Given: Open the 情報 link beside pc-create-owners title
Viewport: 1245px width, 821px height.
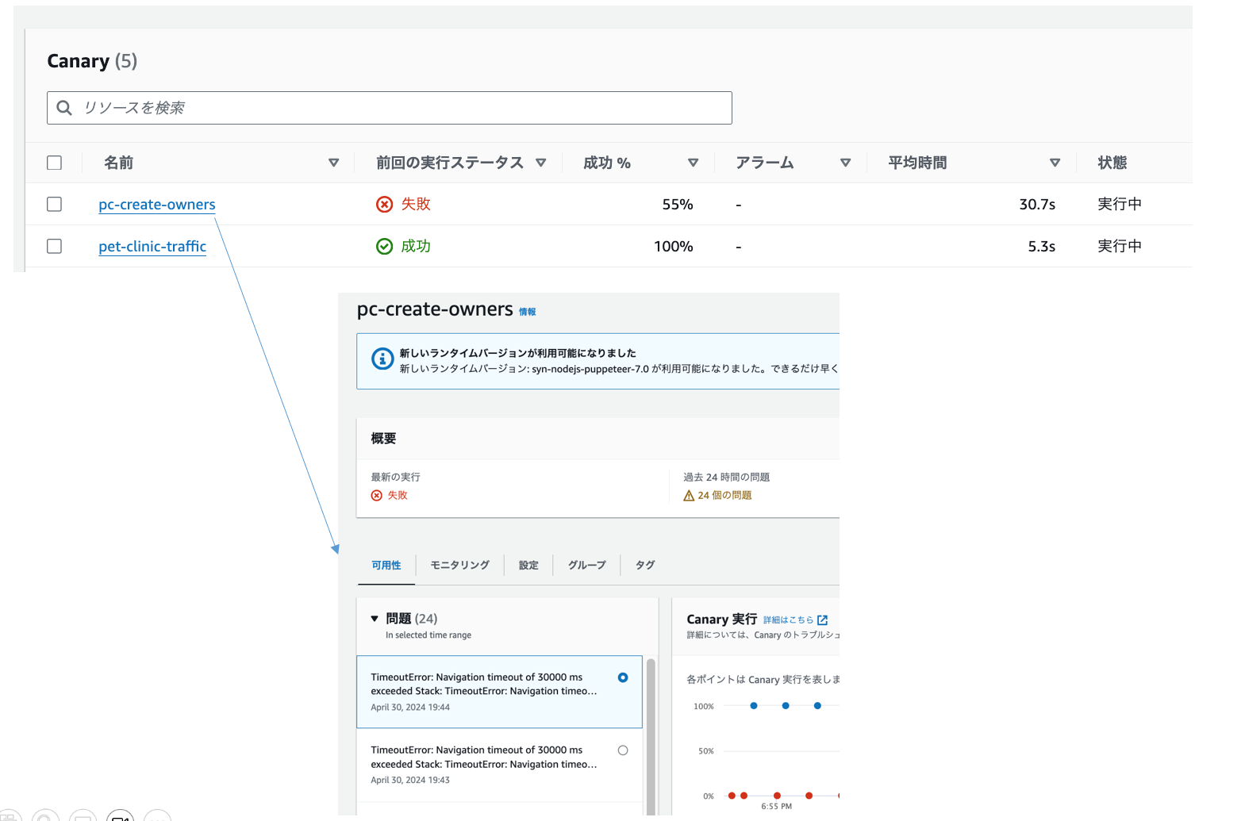Looking at the screenshot, I should click(527, 313).
